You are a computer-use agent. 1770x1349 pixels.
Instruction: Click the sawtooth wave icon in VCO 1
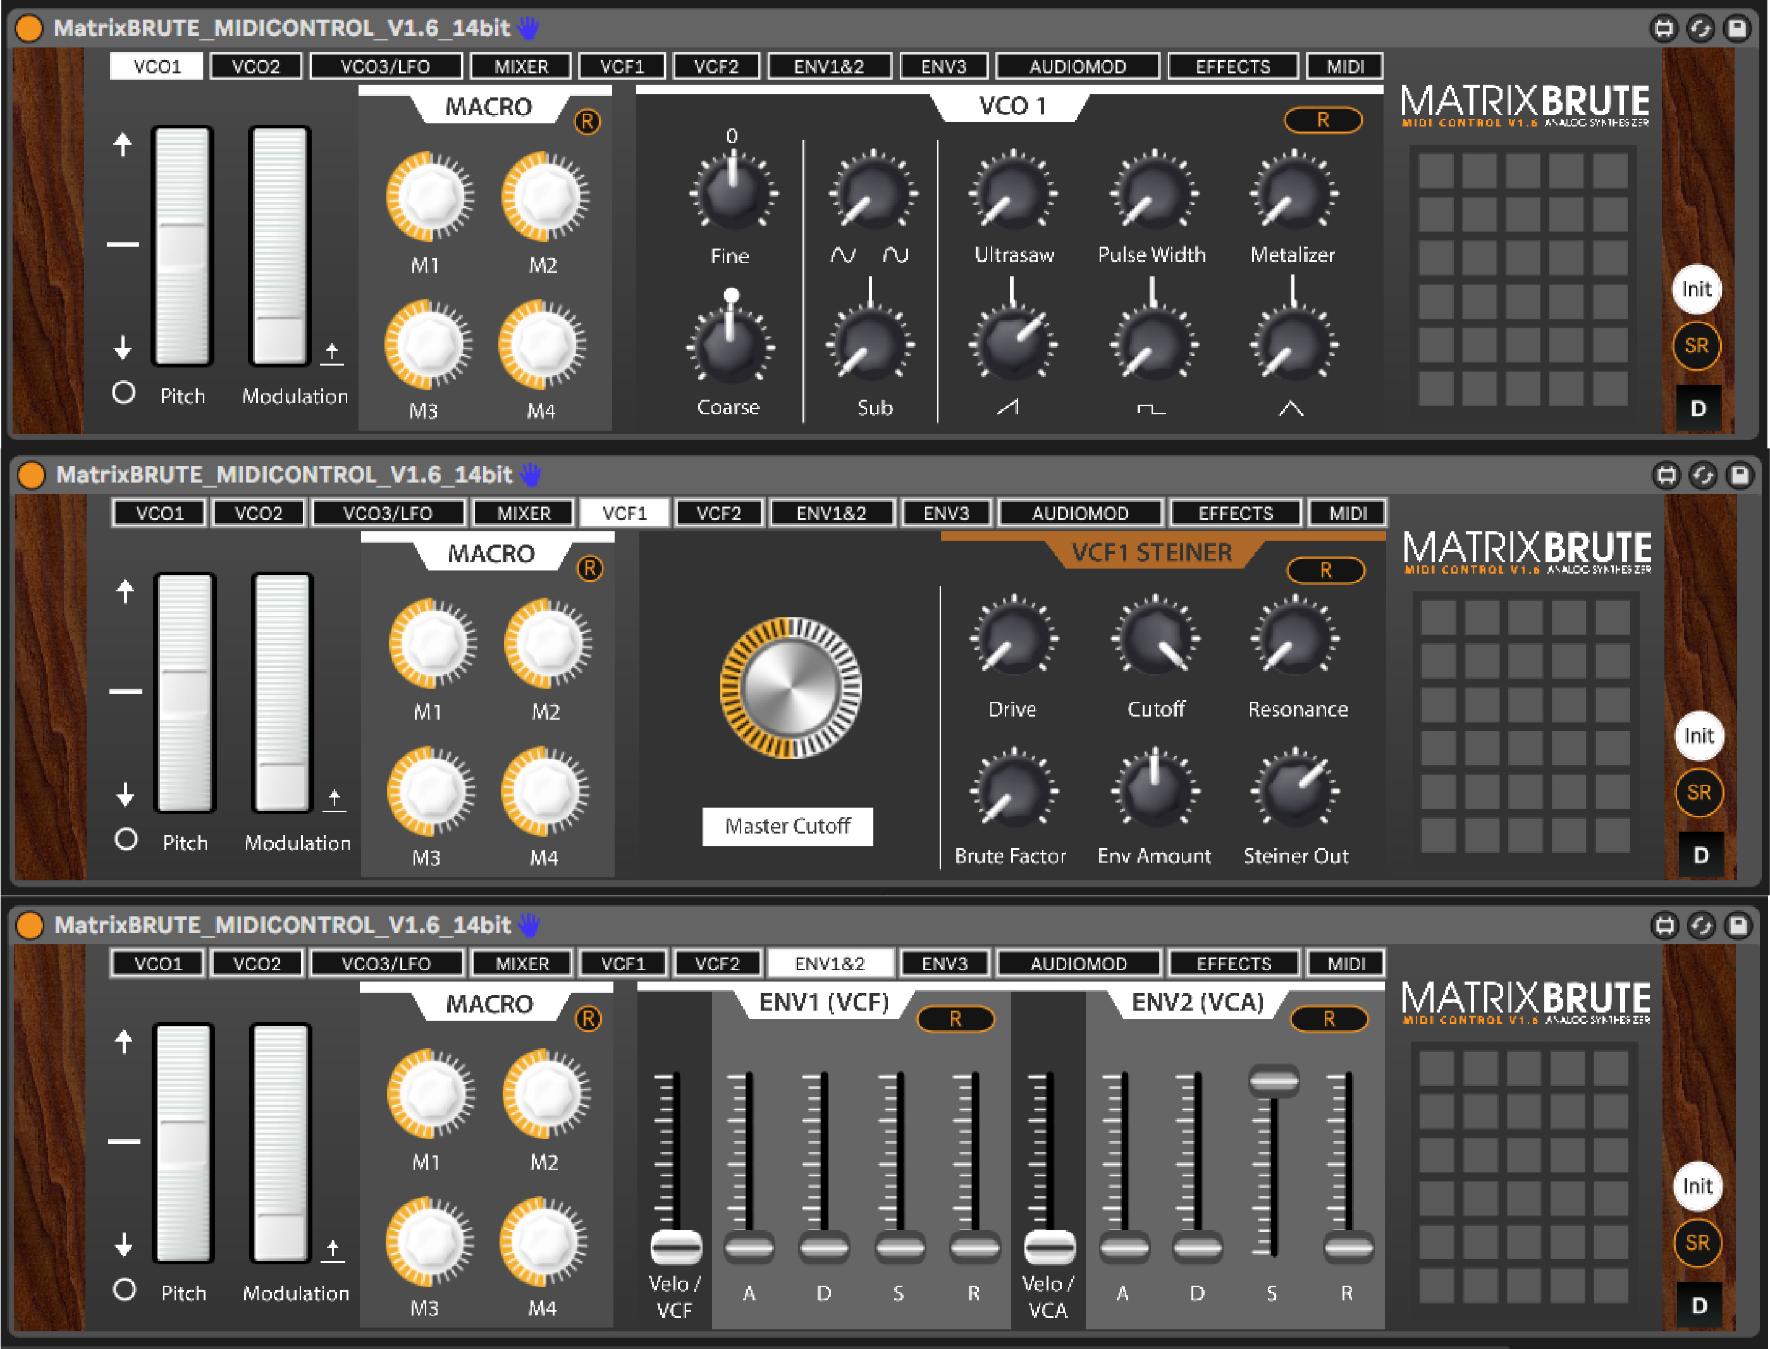[1008, 408]
